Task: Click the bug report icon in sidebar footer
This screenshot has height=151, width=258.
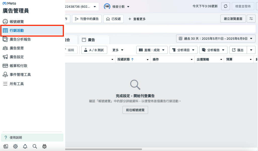Action: click(45, 146)
